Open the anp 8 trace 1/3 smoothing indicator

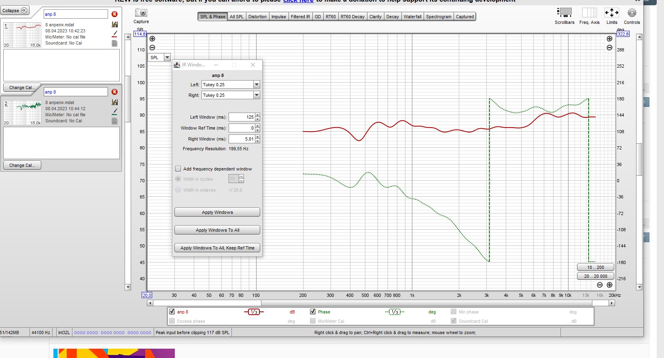pos(254,312)
